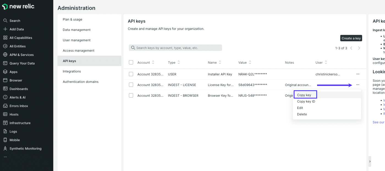The height and width of the screenshot is (171, 385).
Task: Check the INGEST - BROWSER key row checkbox
Action: 131,95
